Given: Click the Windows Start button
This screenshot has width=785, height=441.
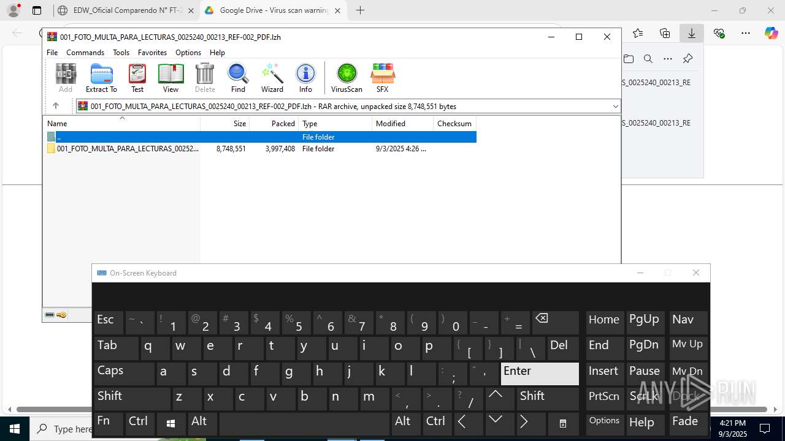Looking at the screenshot, I should (x=15, y=429).
